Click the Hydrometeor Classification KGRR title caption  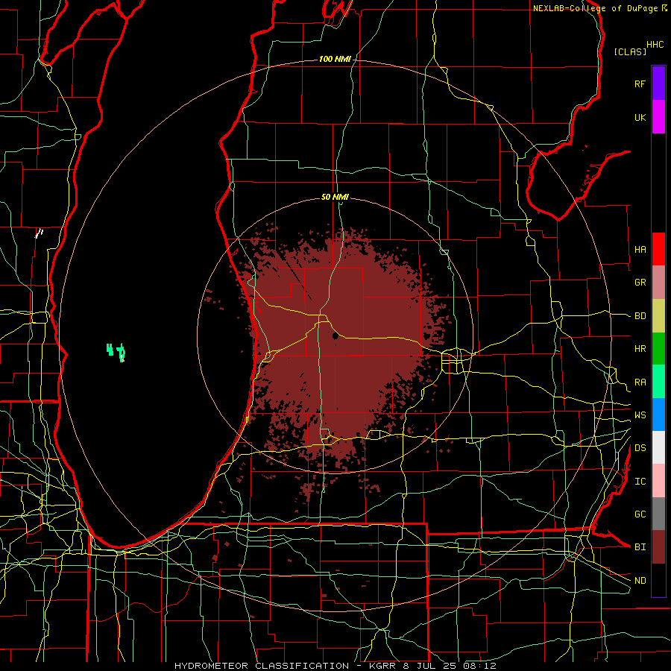(x=335, y=666)
